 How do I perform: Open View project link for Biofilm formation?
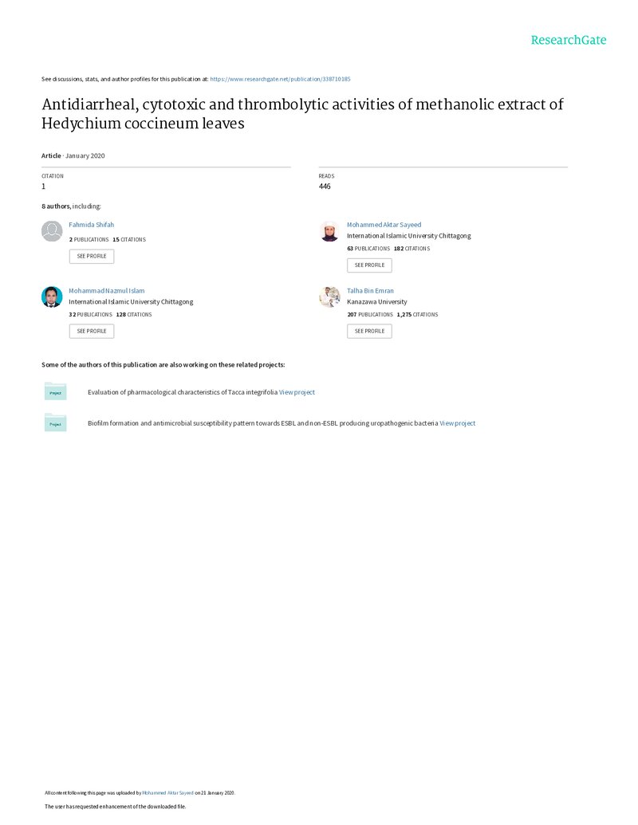pos(458,423)
